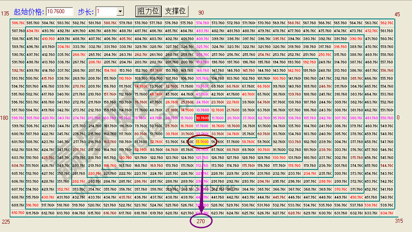Select cell 598.760 at left of middle row
This screenshot has width=412, height=232.
[x=18, y=118]
